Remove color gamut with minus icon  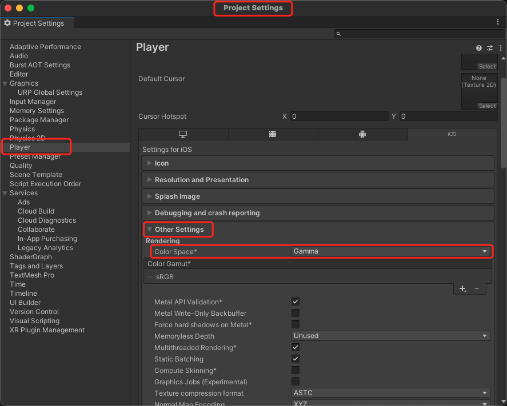[x=477, y=288]
